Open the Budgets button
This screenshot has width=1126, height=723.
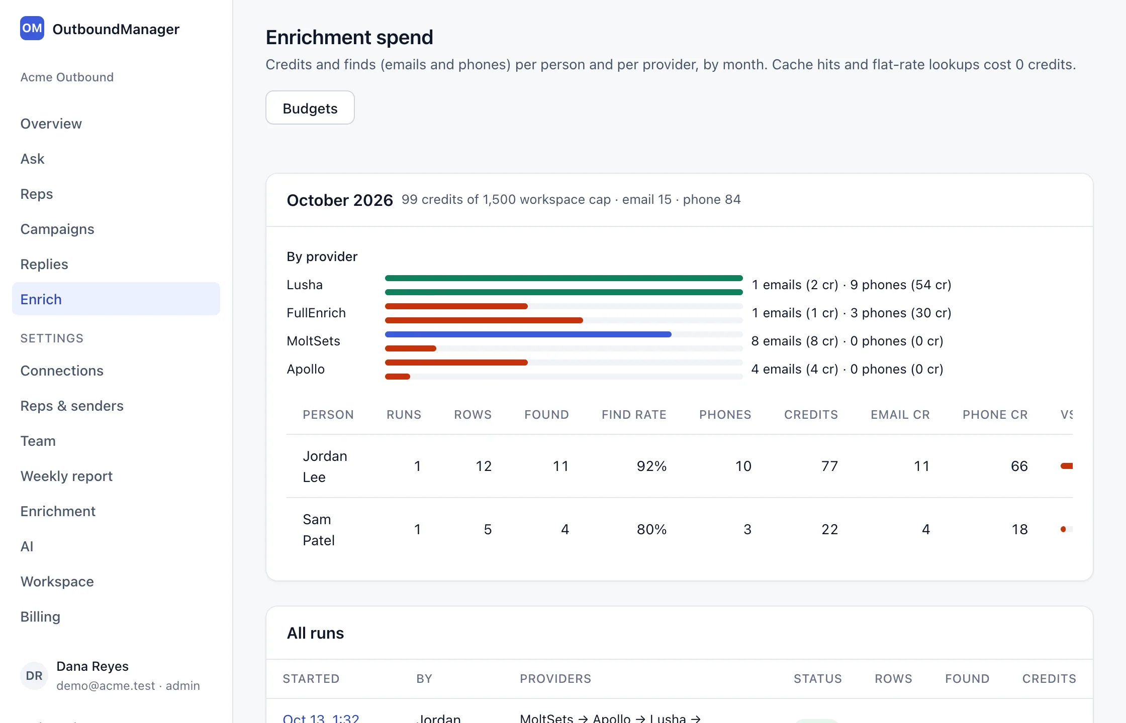point(310,107)
